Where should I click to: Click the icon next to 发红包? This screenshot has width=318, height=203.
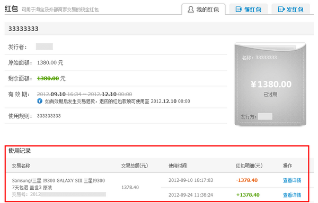tap(281, 10)
